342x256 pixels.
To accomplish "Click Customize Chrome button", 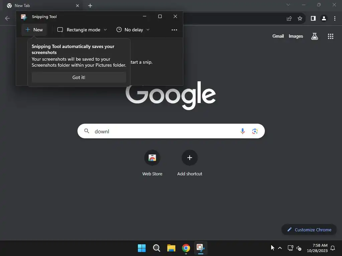I will point(309,230).
